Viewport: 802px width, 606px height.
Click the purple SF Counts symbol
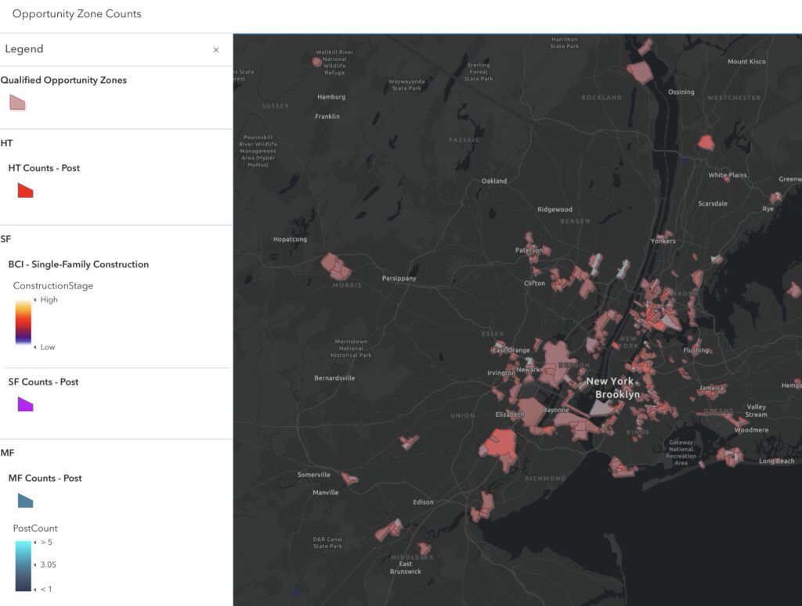click(x=25, y=404)
